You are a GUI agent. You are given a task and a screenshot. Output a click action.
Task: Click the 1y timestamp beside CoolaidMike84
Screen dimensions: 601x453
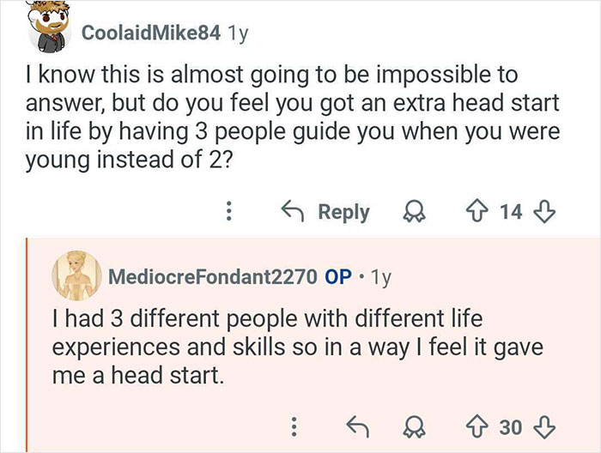point(237,33)
